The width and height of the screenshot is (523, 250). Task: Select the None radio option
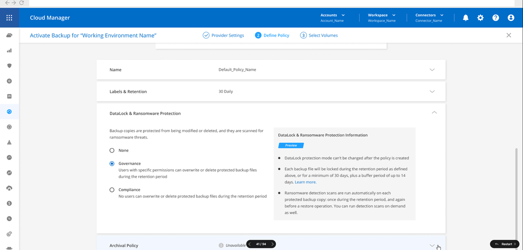tap(112, 150)
